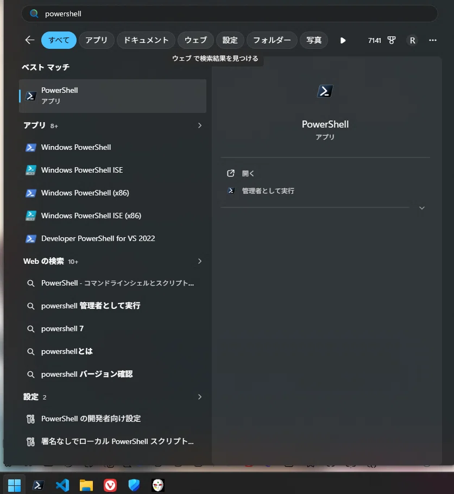Click the Windows PowerShell ISE icon

[30, 170]
